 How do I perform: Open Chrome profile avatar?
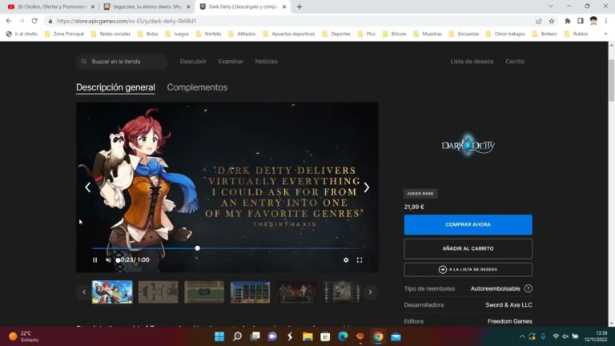(593, 21)
